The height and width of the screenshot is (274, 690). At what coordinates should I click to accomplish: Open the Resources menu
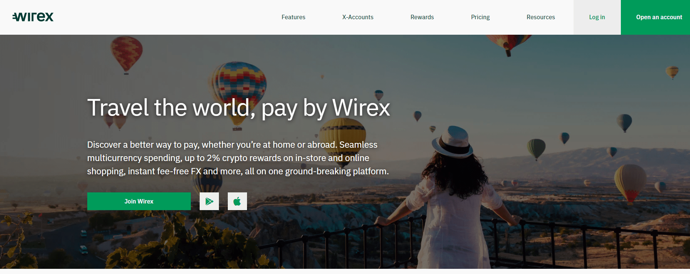541,17
